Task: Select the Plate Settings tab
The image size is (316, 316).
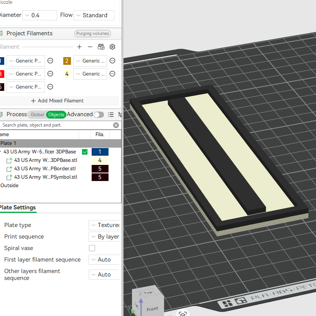Action: (18, 207)
